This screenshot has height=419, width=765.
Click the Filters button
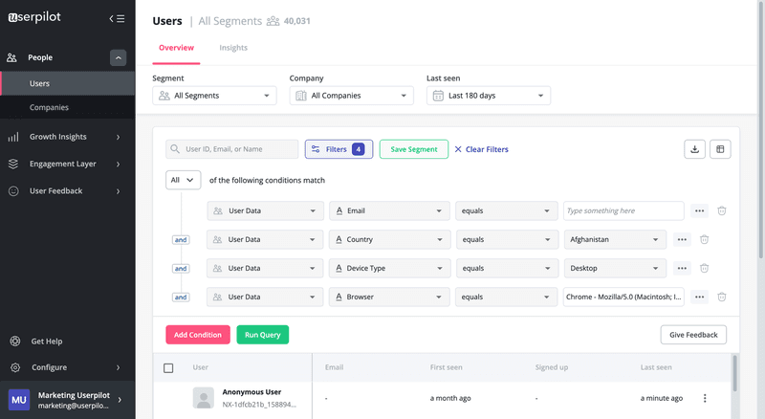[339, 149]
